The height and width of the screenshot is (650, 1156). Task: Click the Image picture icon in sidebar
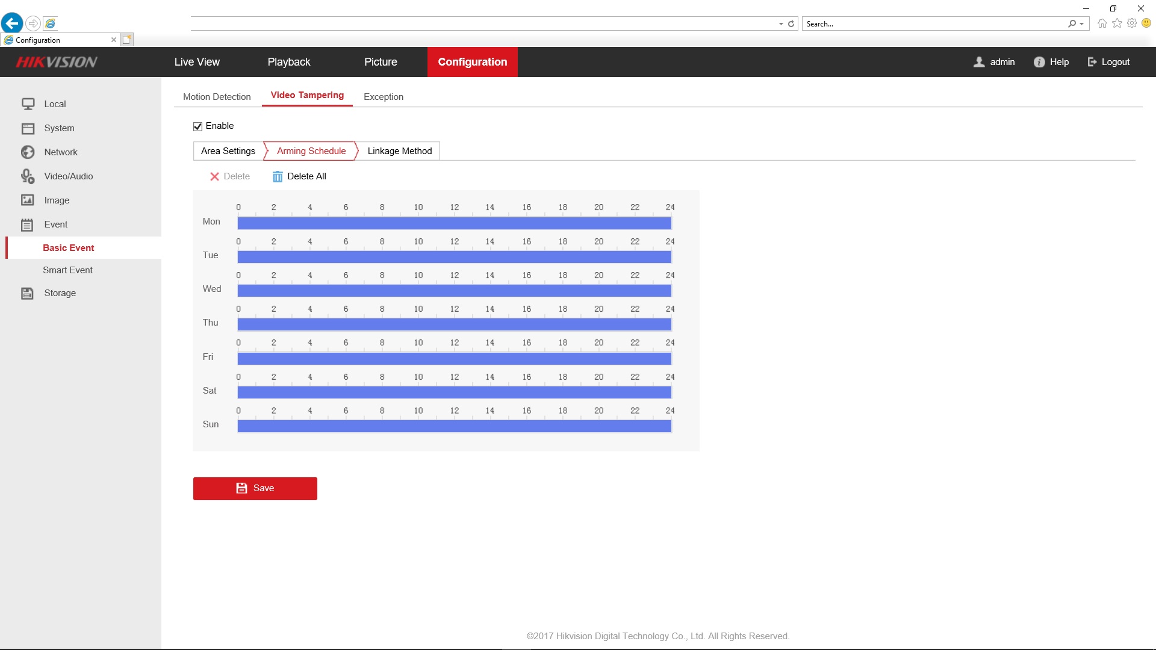(28, 200)
